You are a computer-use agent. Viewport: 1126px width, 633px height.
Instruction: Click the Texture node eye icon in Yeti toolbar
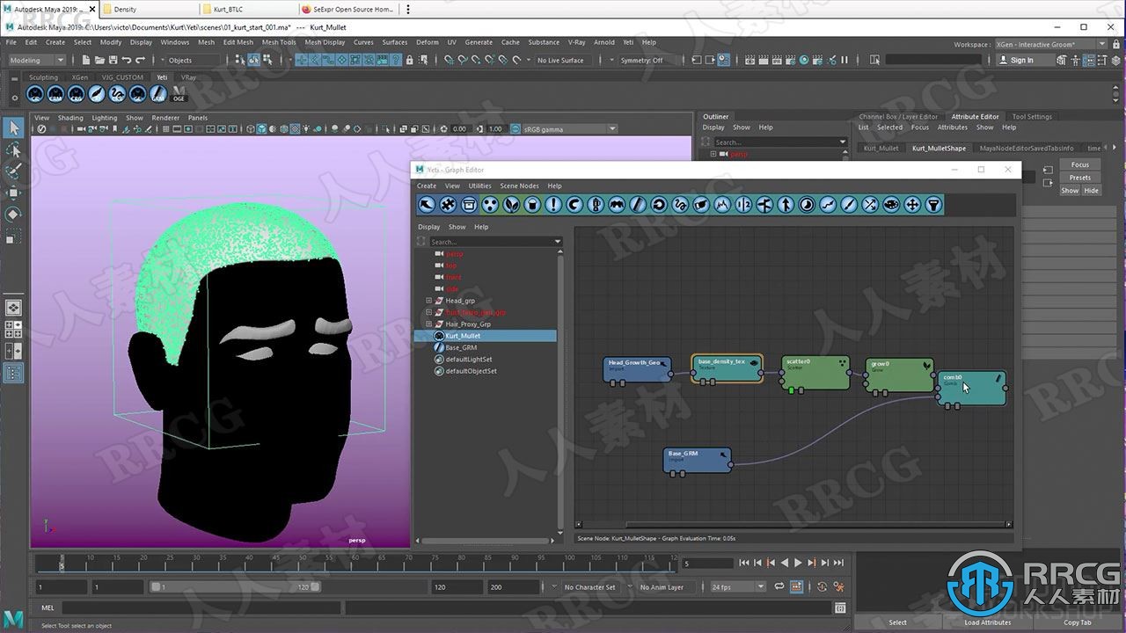tap(891, 205)
